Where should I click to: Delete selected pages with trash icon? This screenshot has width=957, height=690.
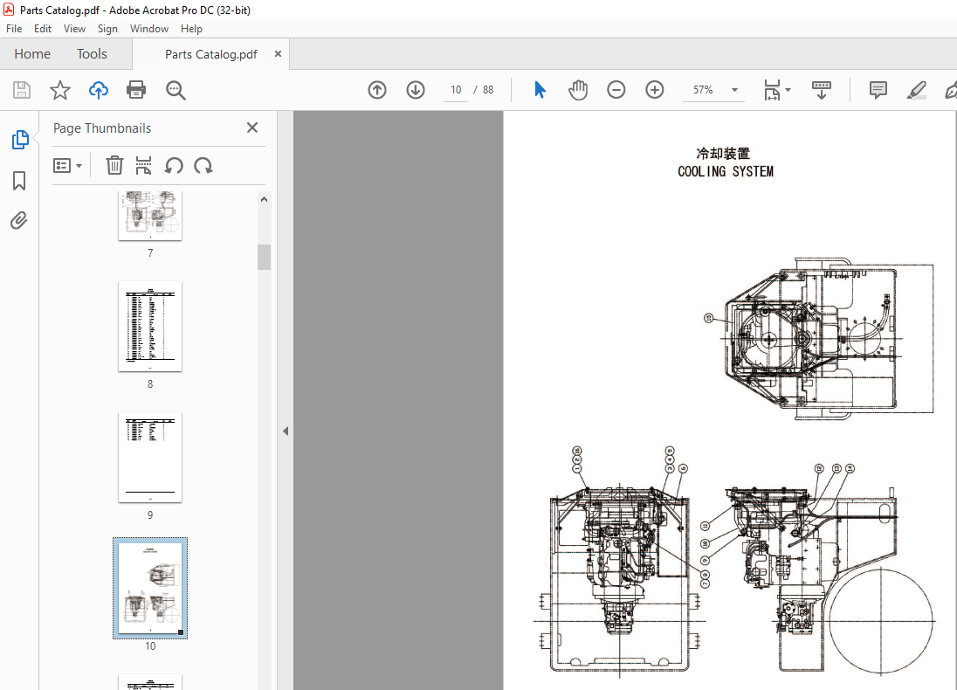[x=114, y=165]
